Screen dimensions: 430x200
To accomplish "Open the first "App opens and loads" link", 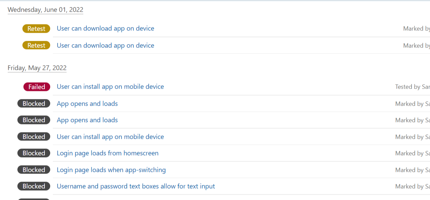I will pos(87,104).
